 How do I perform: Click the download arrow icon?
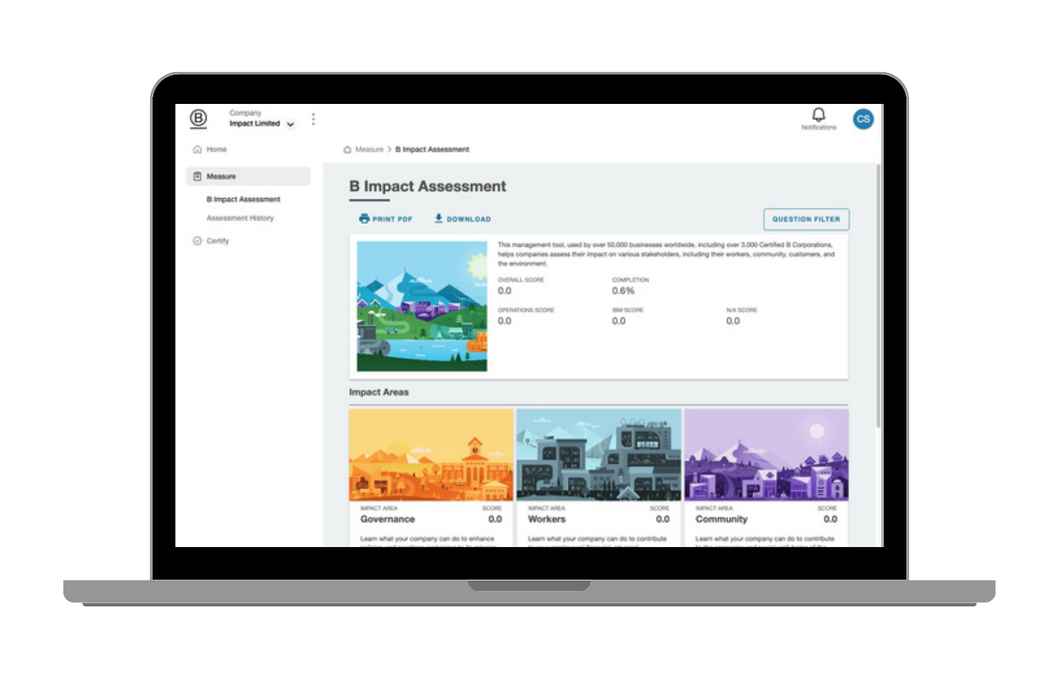tap(439, 219)
